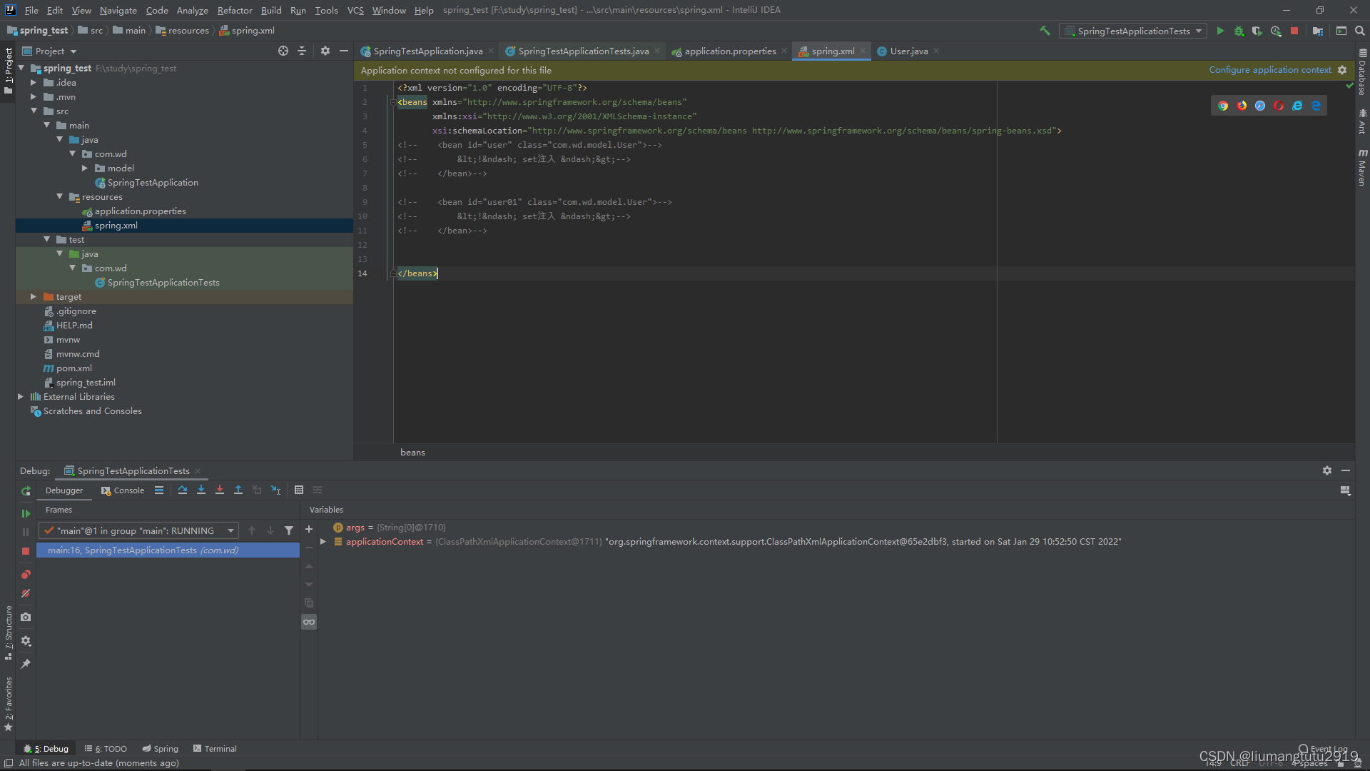Select spring.xml in the Project tree
Image resolution: width=1370 pixels, height=771 pixels.
point(116,225)
